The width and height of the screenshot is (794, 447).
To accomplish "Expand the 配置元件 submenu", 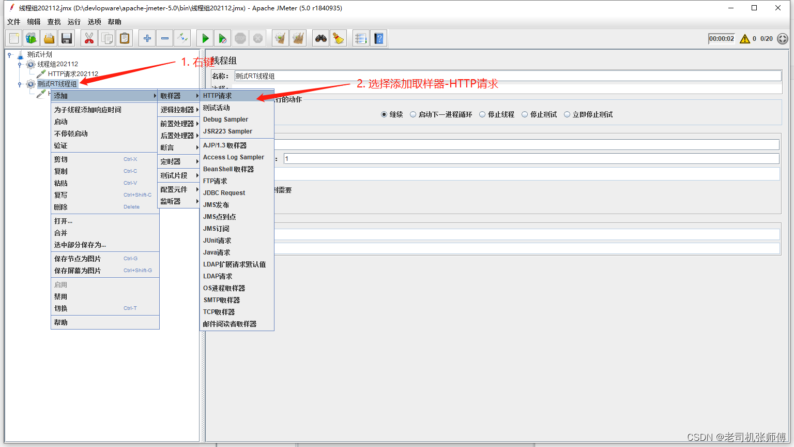I will pyautogui.click(x=179, y=189).
